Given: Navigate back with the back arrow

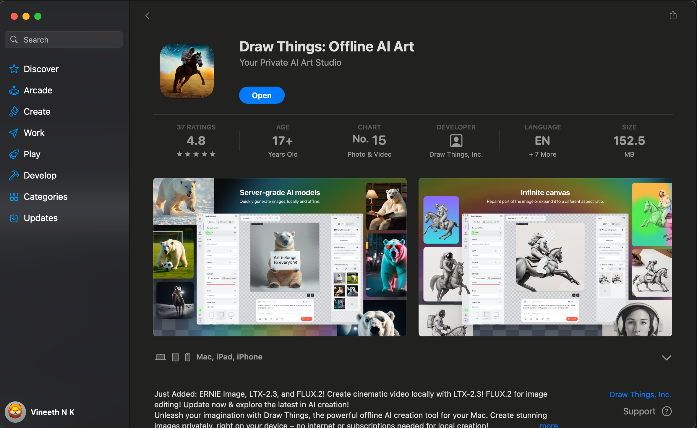Looking at the screenshot, I should point(147,15).
